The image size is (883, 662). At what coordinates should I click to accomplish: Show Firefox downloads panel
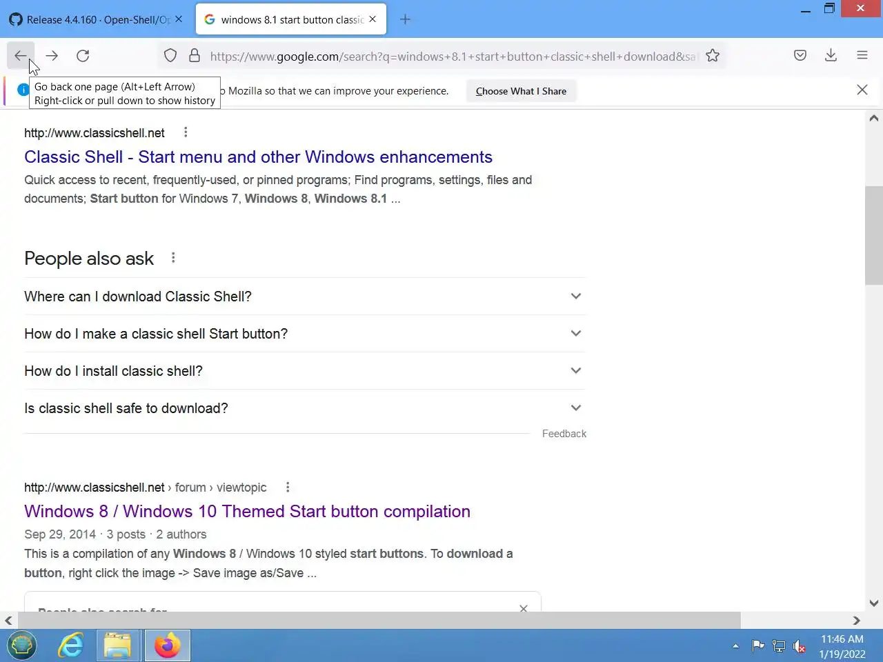click(831, 56)
